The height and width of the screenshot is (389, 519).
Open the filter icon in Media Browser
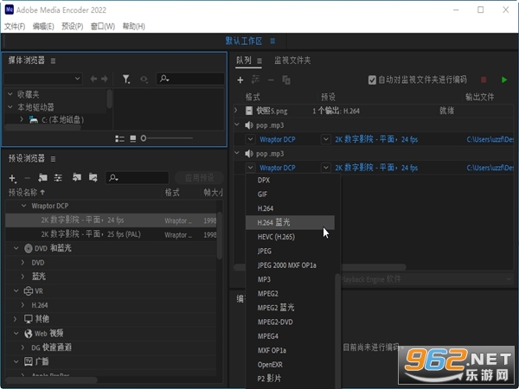tap(126, 79)
